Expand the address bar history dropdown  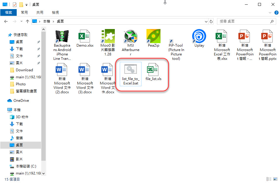[x=206, y=22]
